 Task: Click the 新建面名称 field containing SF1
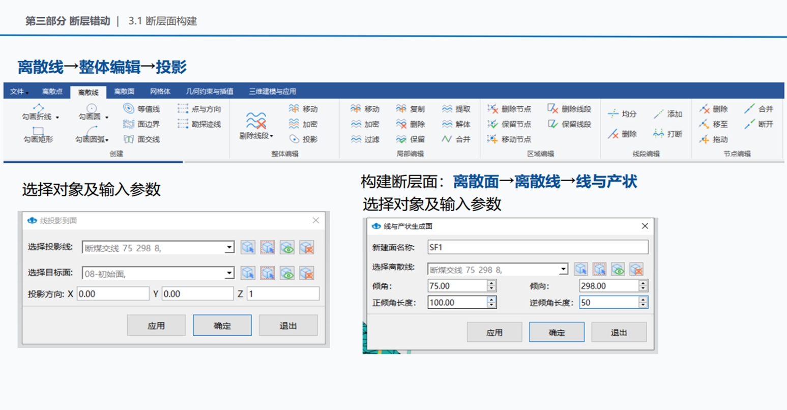point(537,247)
